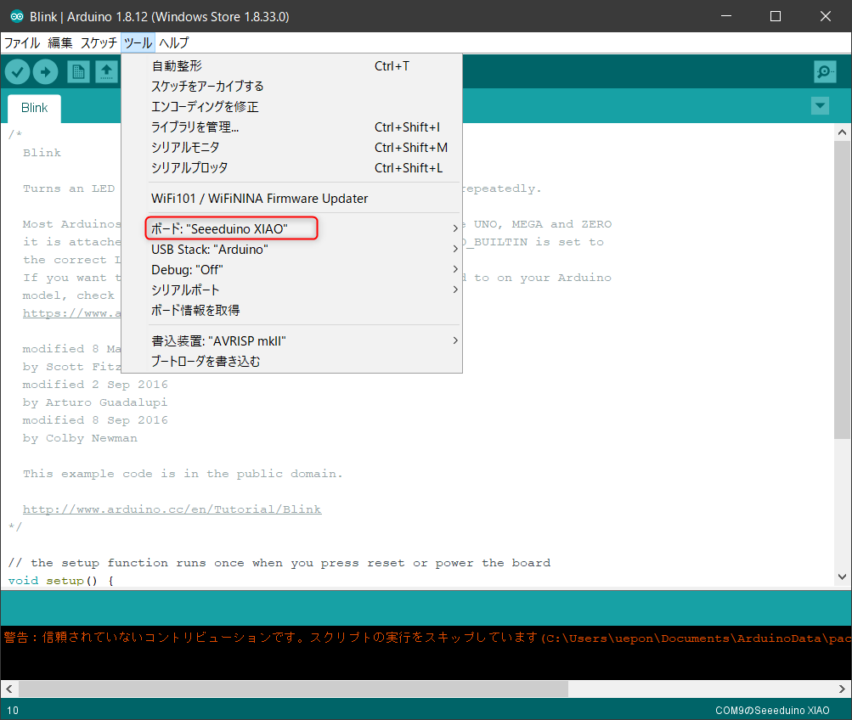Screen dimensions: 852x720
Task: Click the "void setup() {" code line
Action: 61,581
